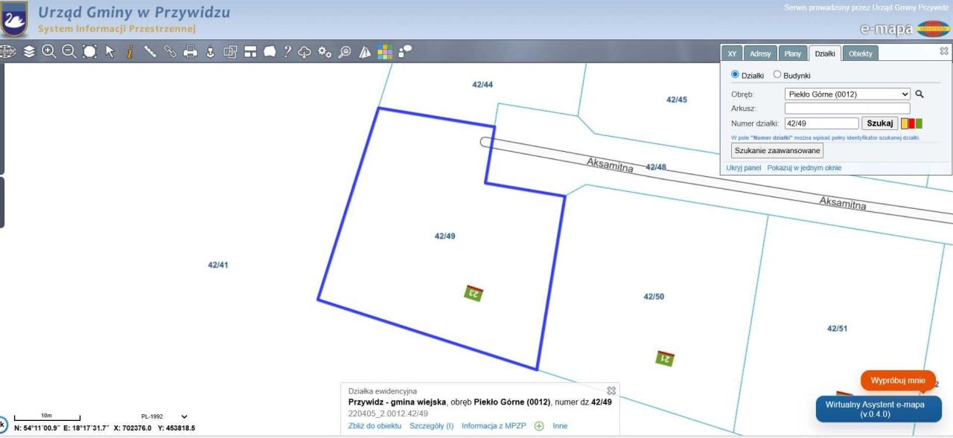Open the Wirtualny Asystent e-mapa button
This screenshot has width=953, height=438.
coord(879,409)
